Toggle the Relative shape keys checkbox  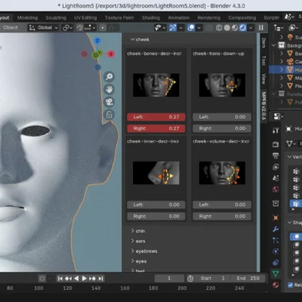click(291, 285)
